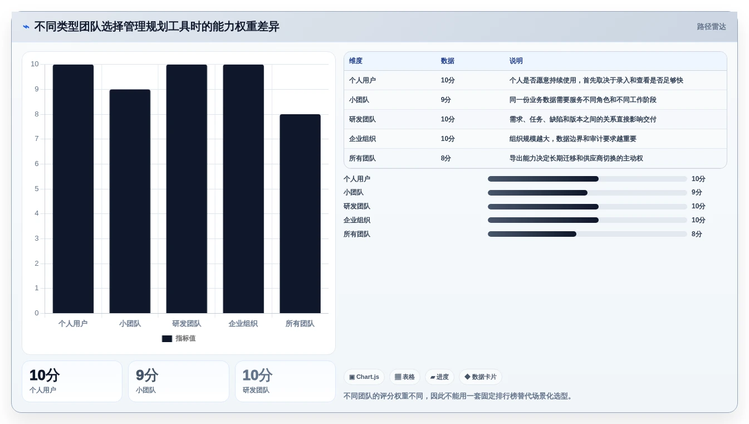
Task: Click the footer note 不同团队的评分权重不同
Action: pos(459,396)
